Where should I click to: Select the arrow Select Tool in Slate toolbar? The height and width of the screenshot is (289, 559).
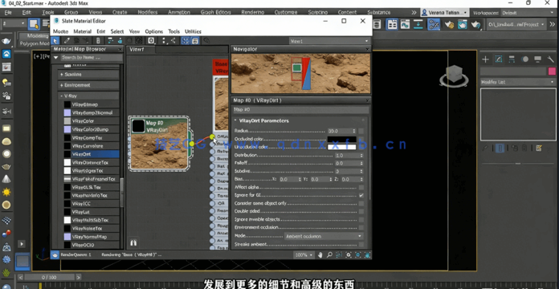(55, 41)
